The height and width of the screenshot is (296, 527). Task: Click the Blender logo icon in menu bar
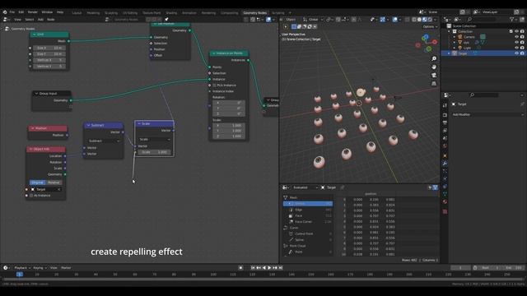tap(5, 12)
